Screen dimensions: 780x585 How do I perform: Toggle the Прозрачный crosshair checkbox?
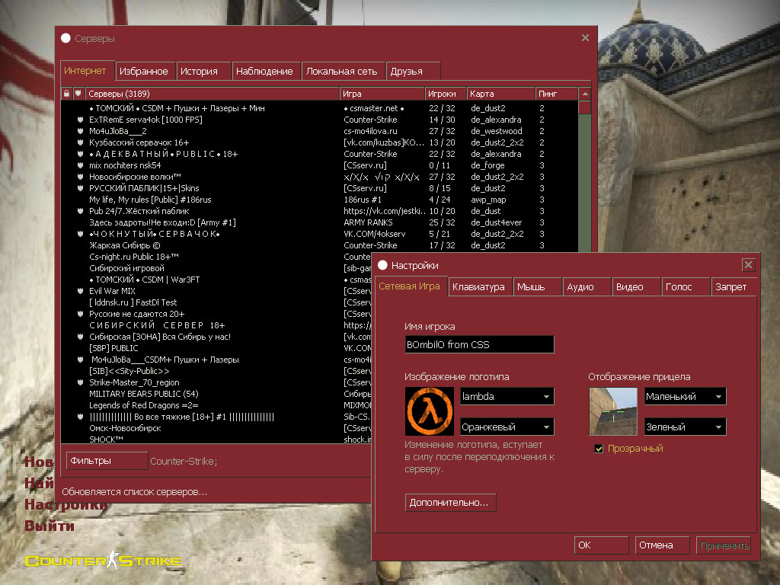pos(599,449)
